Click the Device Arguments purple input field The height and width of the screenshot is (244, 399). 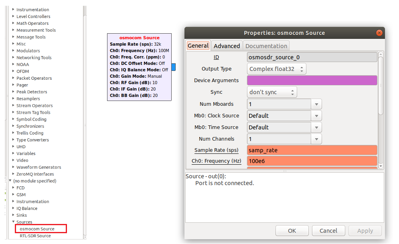pos(312,80)
